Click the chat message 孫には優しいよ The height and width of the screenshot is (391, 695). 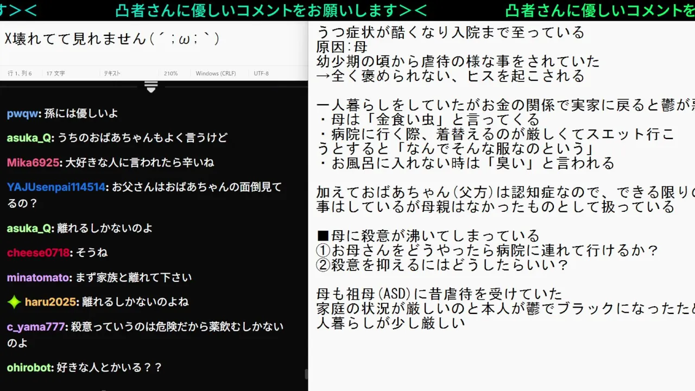81,113
